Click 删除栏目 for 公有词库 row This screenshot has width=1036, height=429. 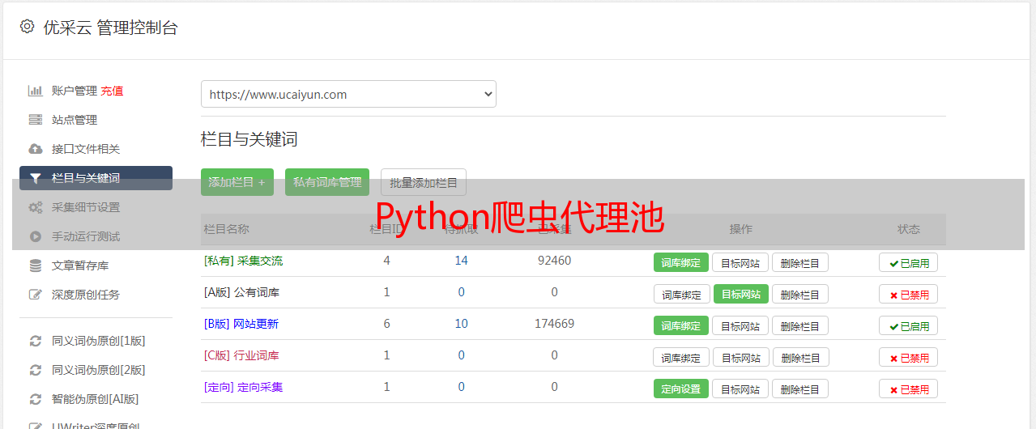pos(800,294)
